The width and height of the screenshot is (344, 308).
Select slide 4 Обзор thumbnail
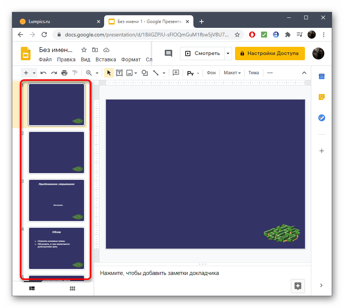(57, 248)
